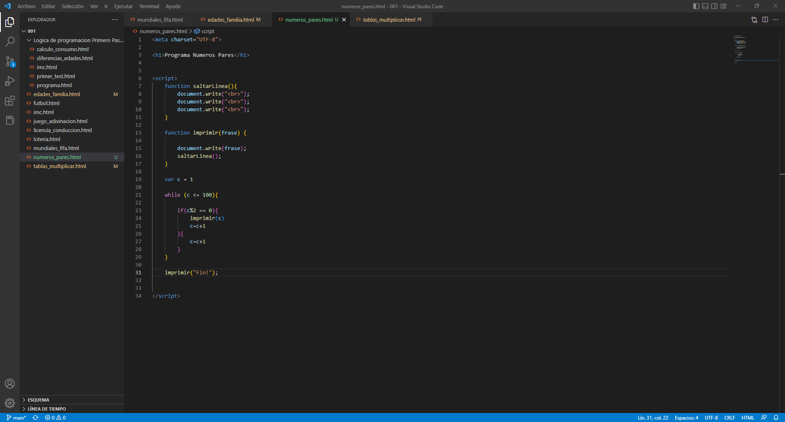Open calculo_consumo.html in the explorer
The width and height of the screenshot is (785, 422).
click(72, 49)
